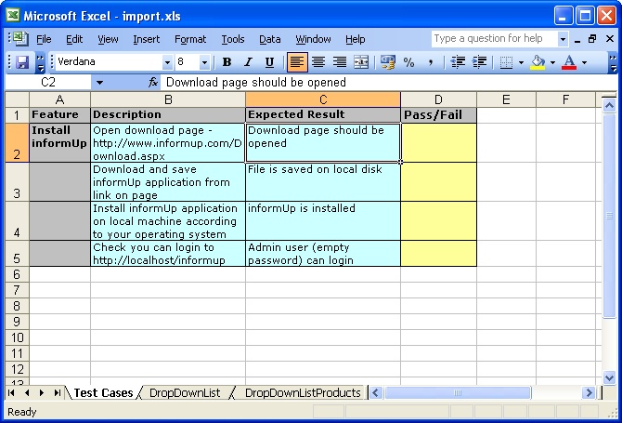The image size is (622, 423).
Task: Click the Save disk icon
Action: (22, 62)
